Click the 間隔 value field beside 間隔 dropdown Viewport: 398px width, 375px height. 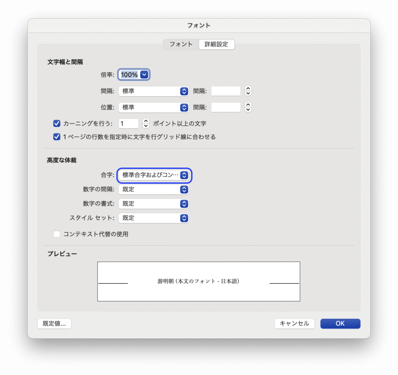point(226,91)
